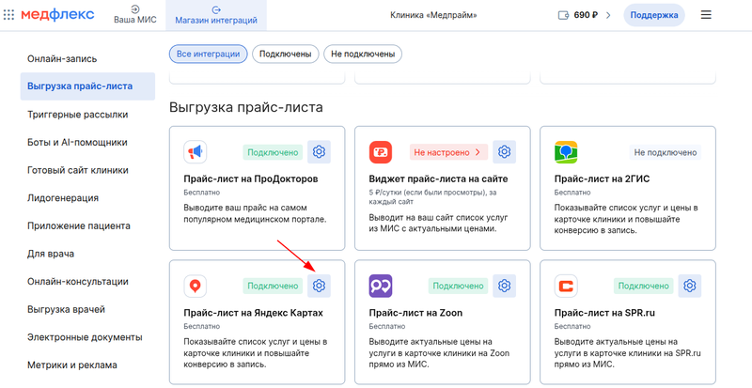This screenshot has height=388, width=752.
Task: Open Метрики и реклама sidebar item
Action: tap(72, 365)
